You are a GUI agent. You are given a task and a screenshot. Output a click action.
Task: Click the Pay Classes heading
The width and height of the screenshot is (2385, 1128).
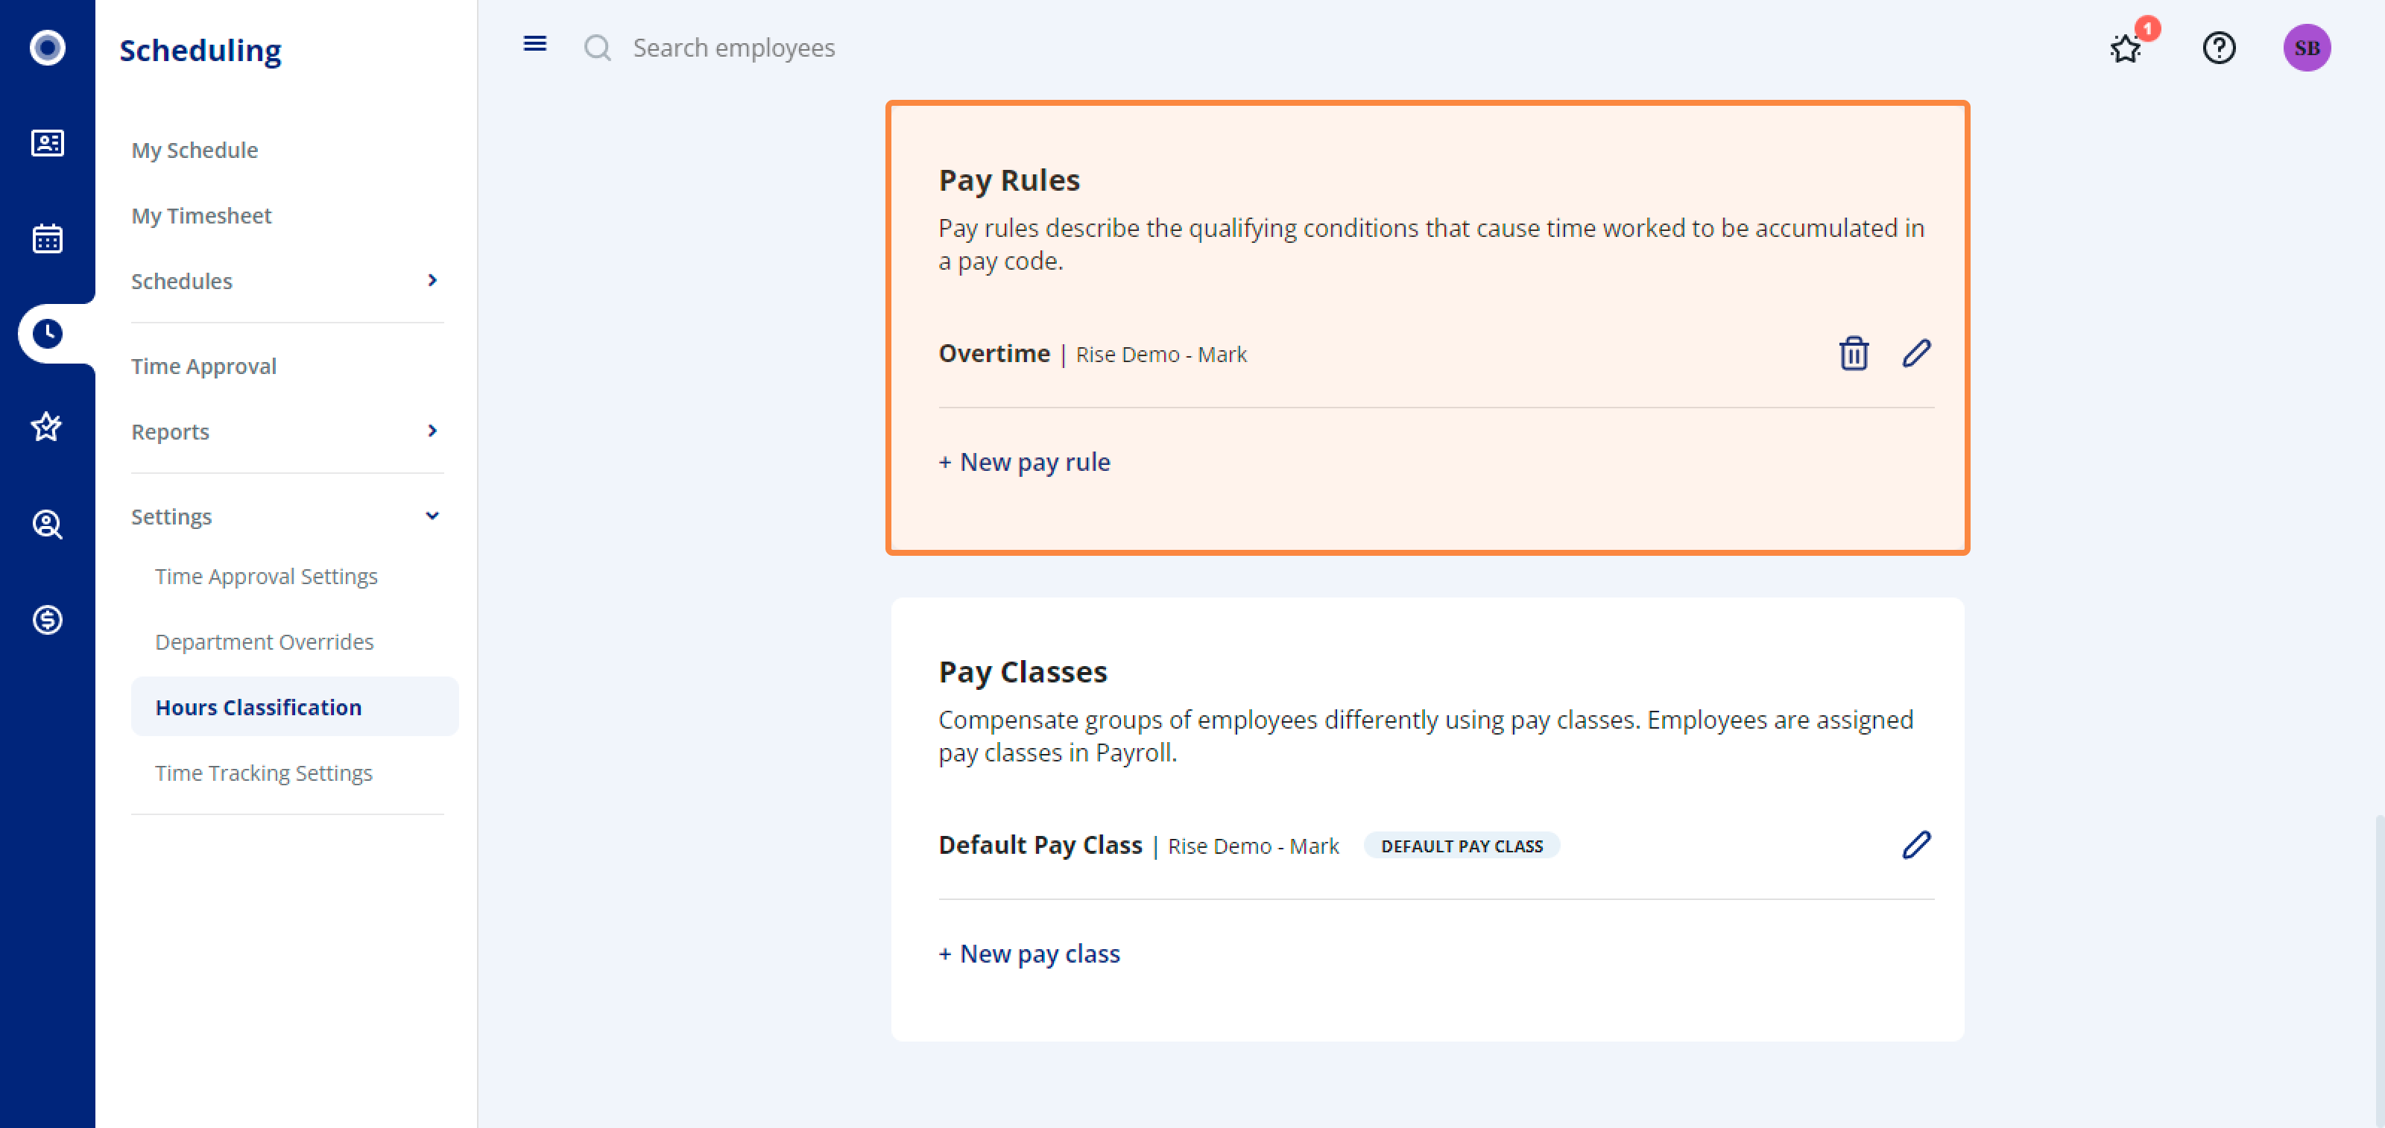tap(1023, 672)
